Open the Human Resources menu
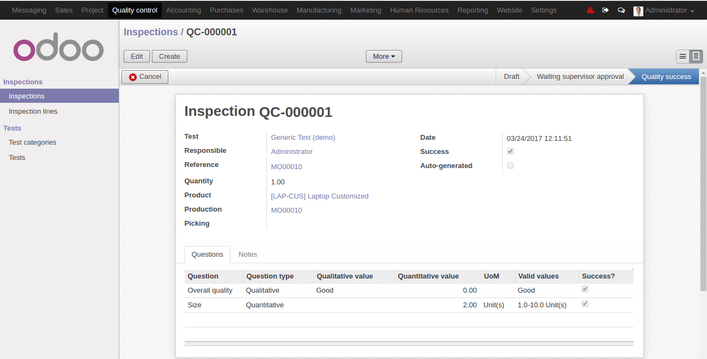The height and width of the screenshot is (359, 707). (x=419, y=10)
